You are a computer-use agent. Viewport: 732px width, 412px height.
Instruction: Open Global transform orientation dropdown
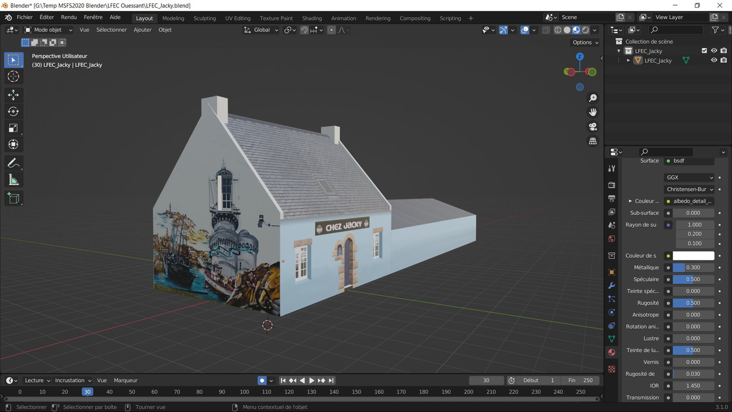262,30
